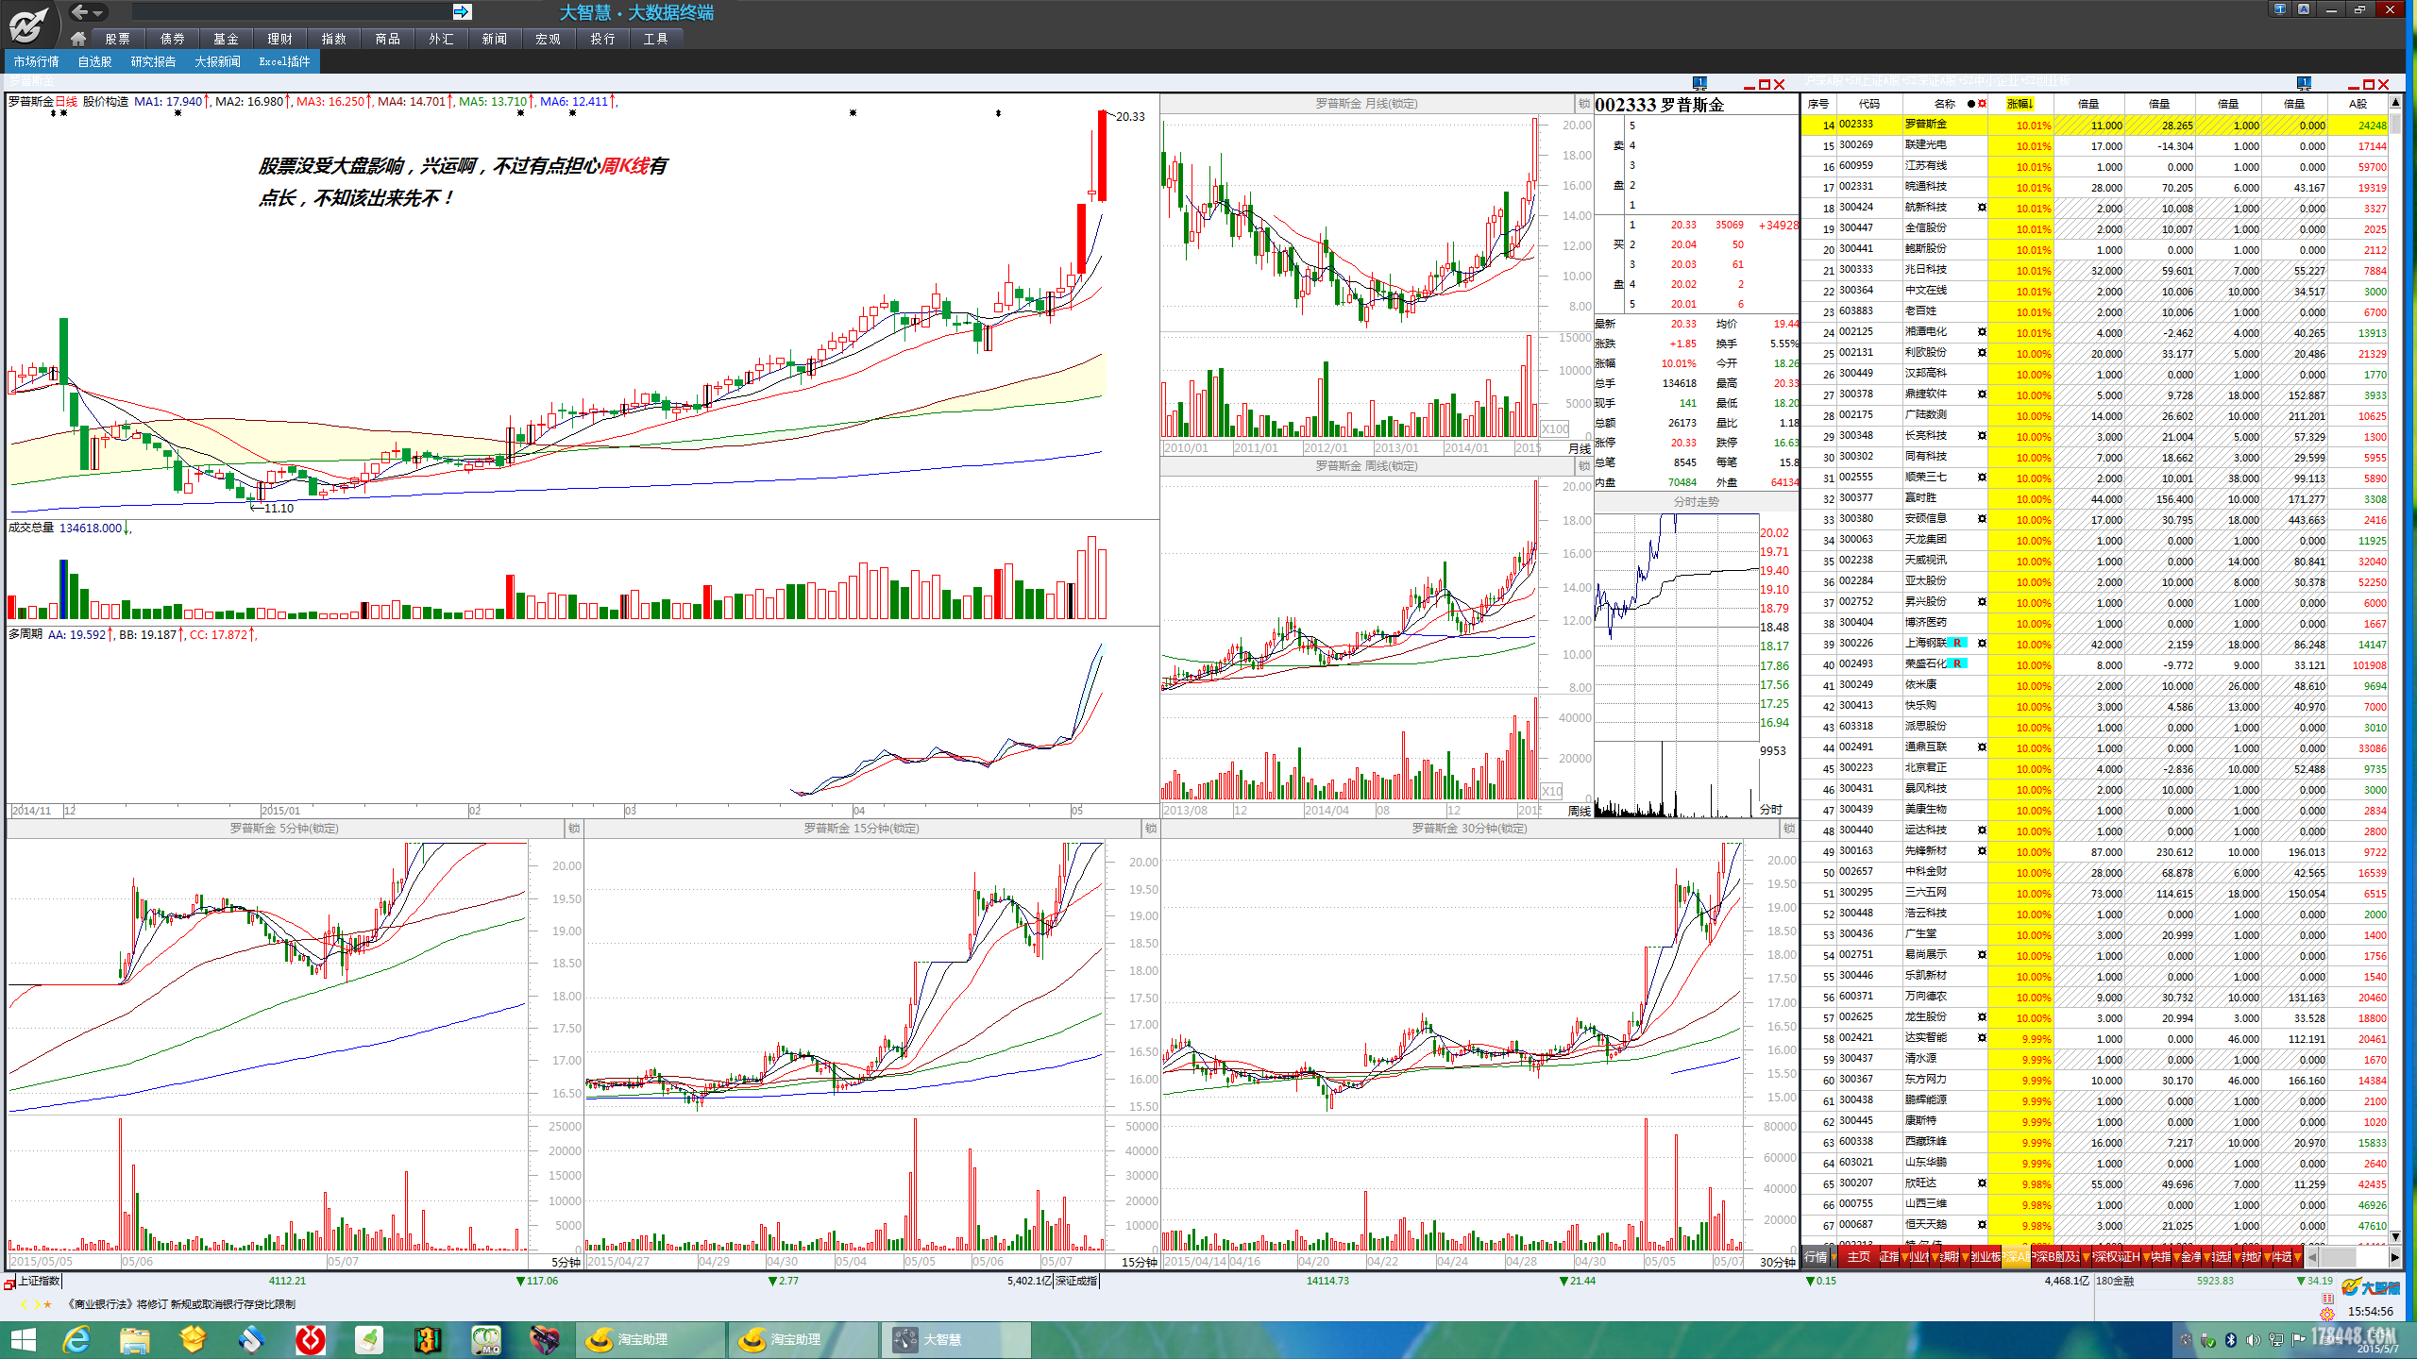Click the right arrow of bottom tab scrollbar
Viewport: 2417px width, 1359px height.
pyautogui.click(x=2393, y=1257)
